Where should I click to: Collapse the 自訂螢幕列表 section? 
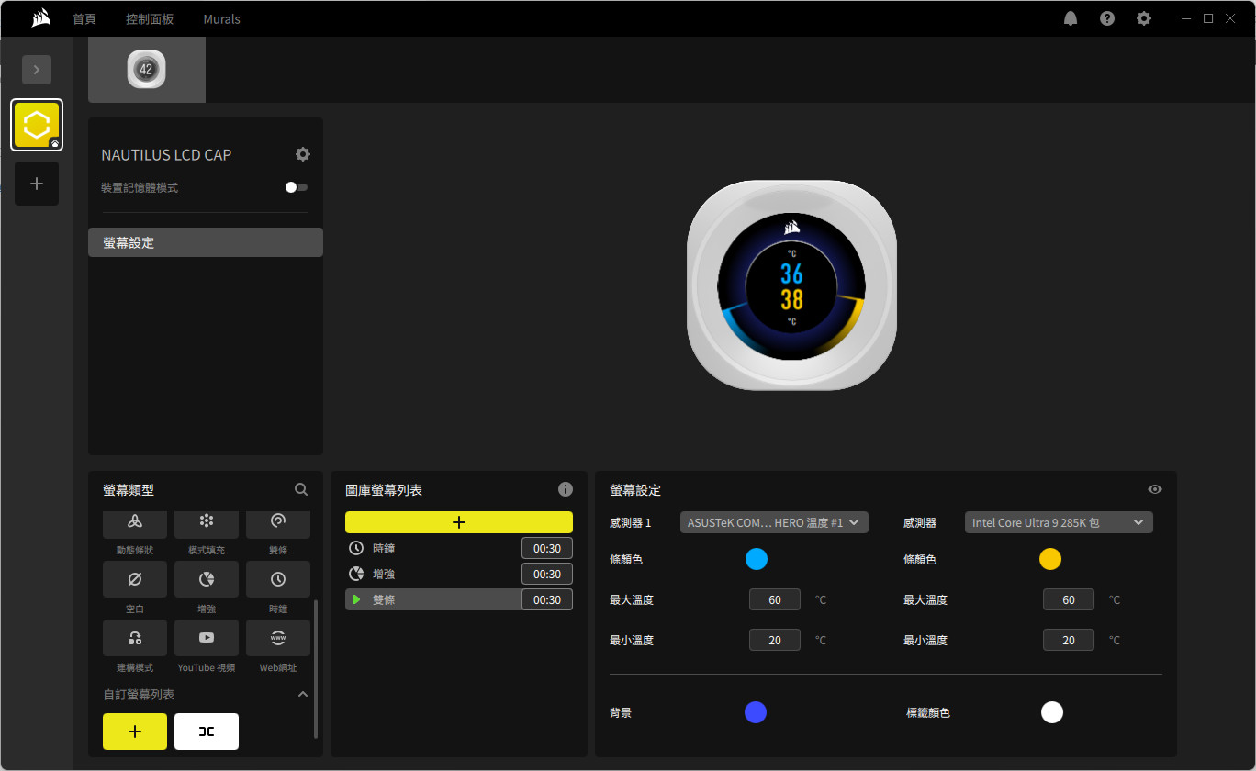303,695
